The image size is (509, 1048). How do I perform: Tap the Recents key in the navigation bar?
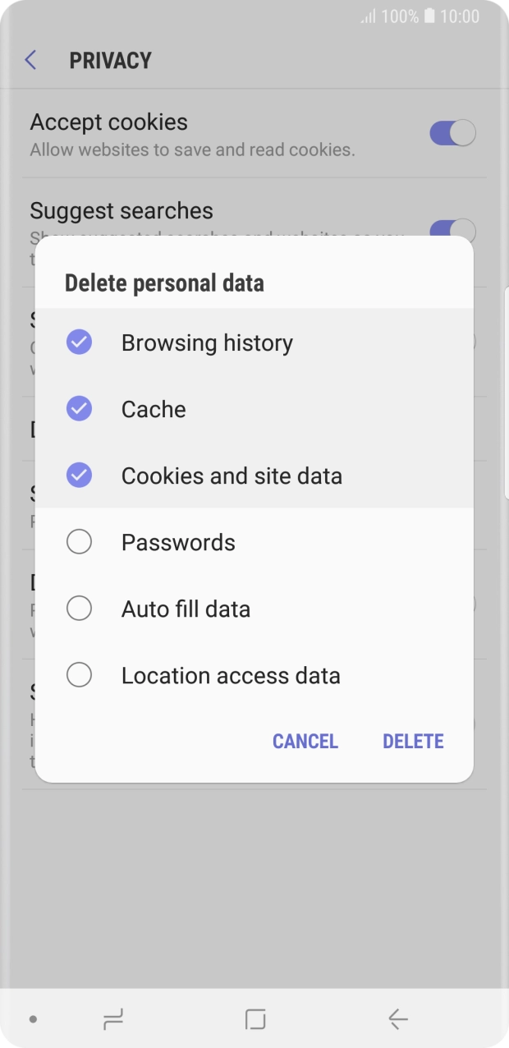113,1018
